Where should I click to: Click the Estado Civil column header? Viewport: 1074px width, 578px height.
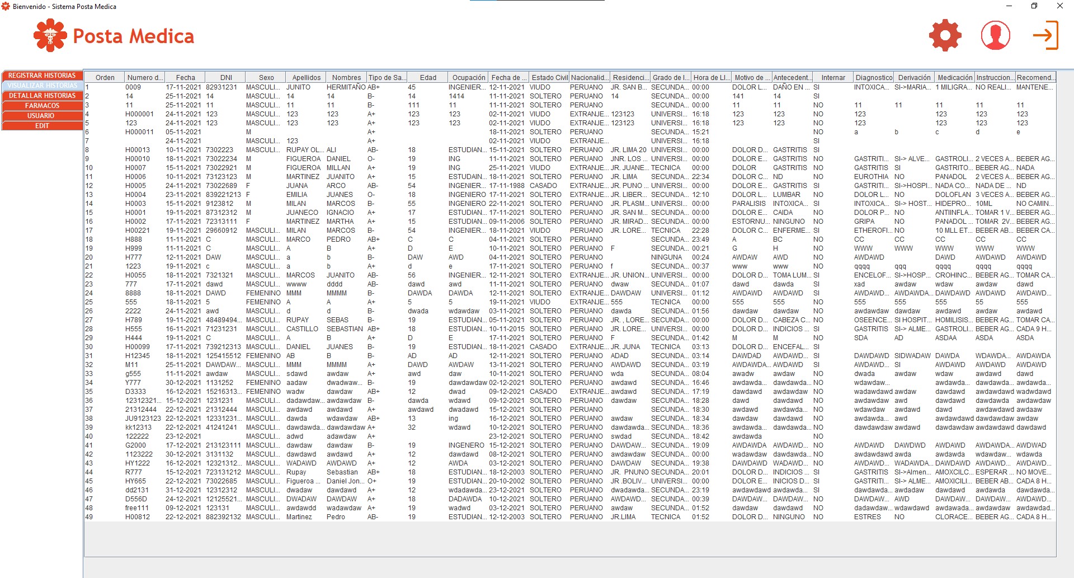pos(549,78)
